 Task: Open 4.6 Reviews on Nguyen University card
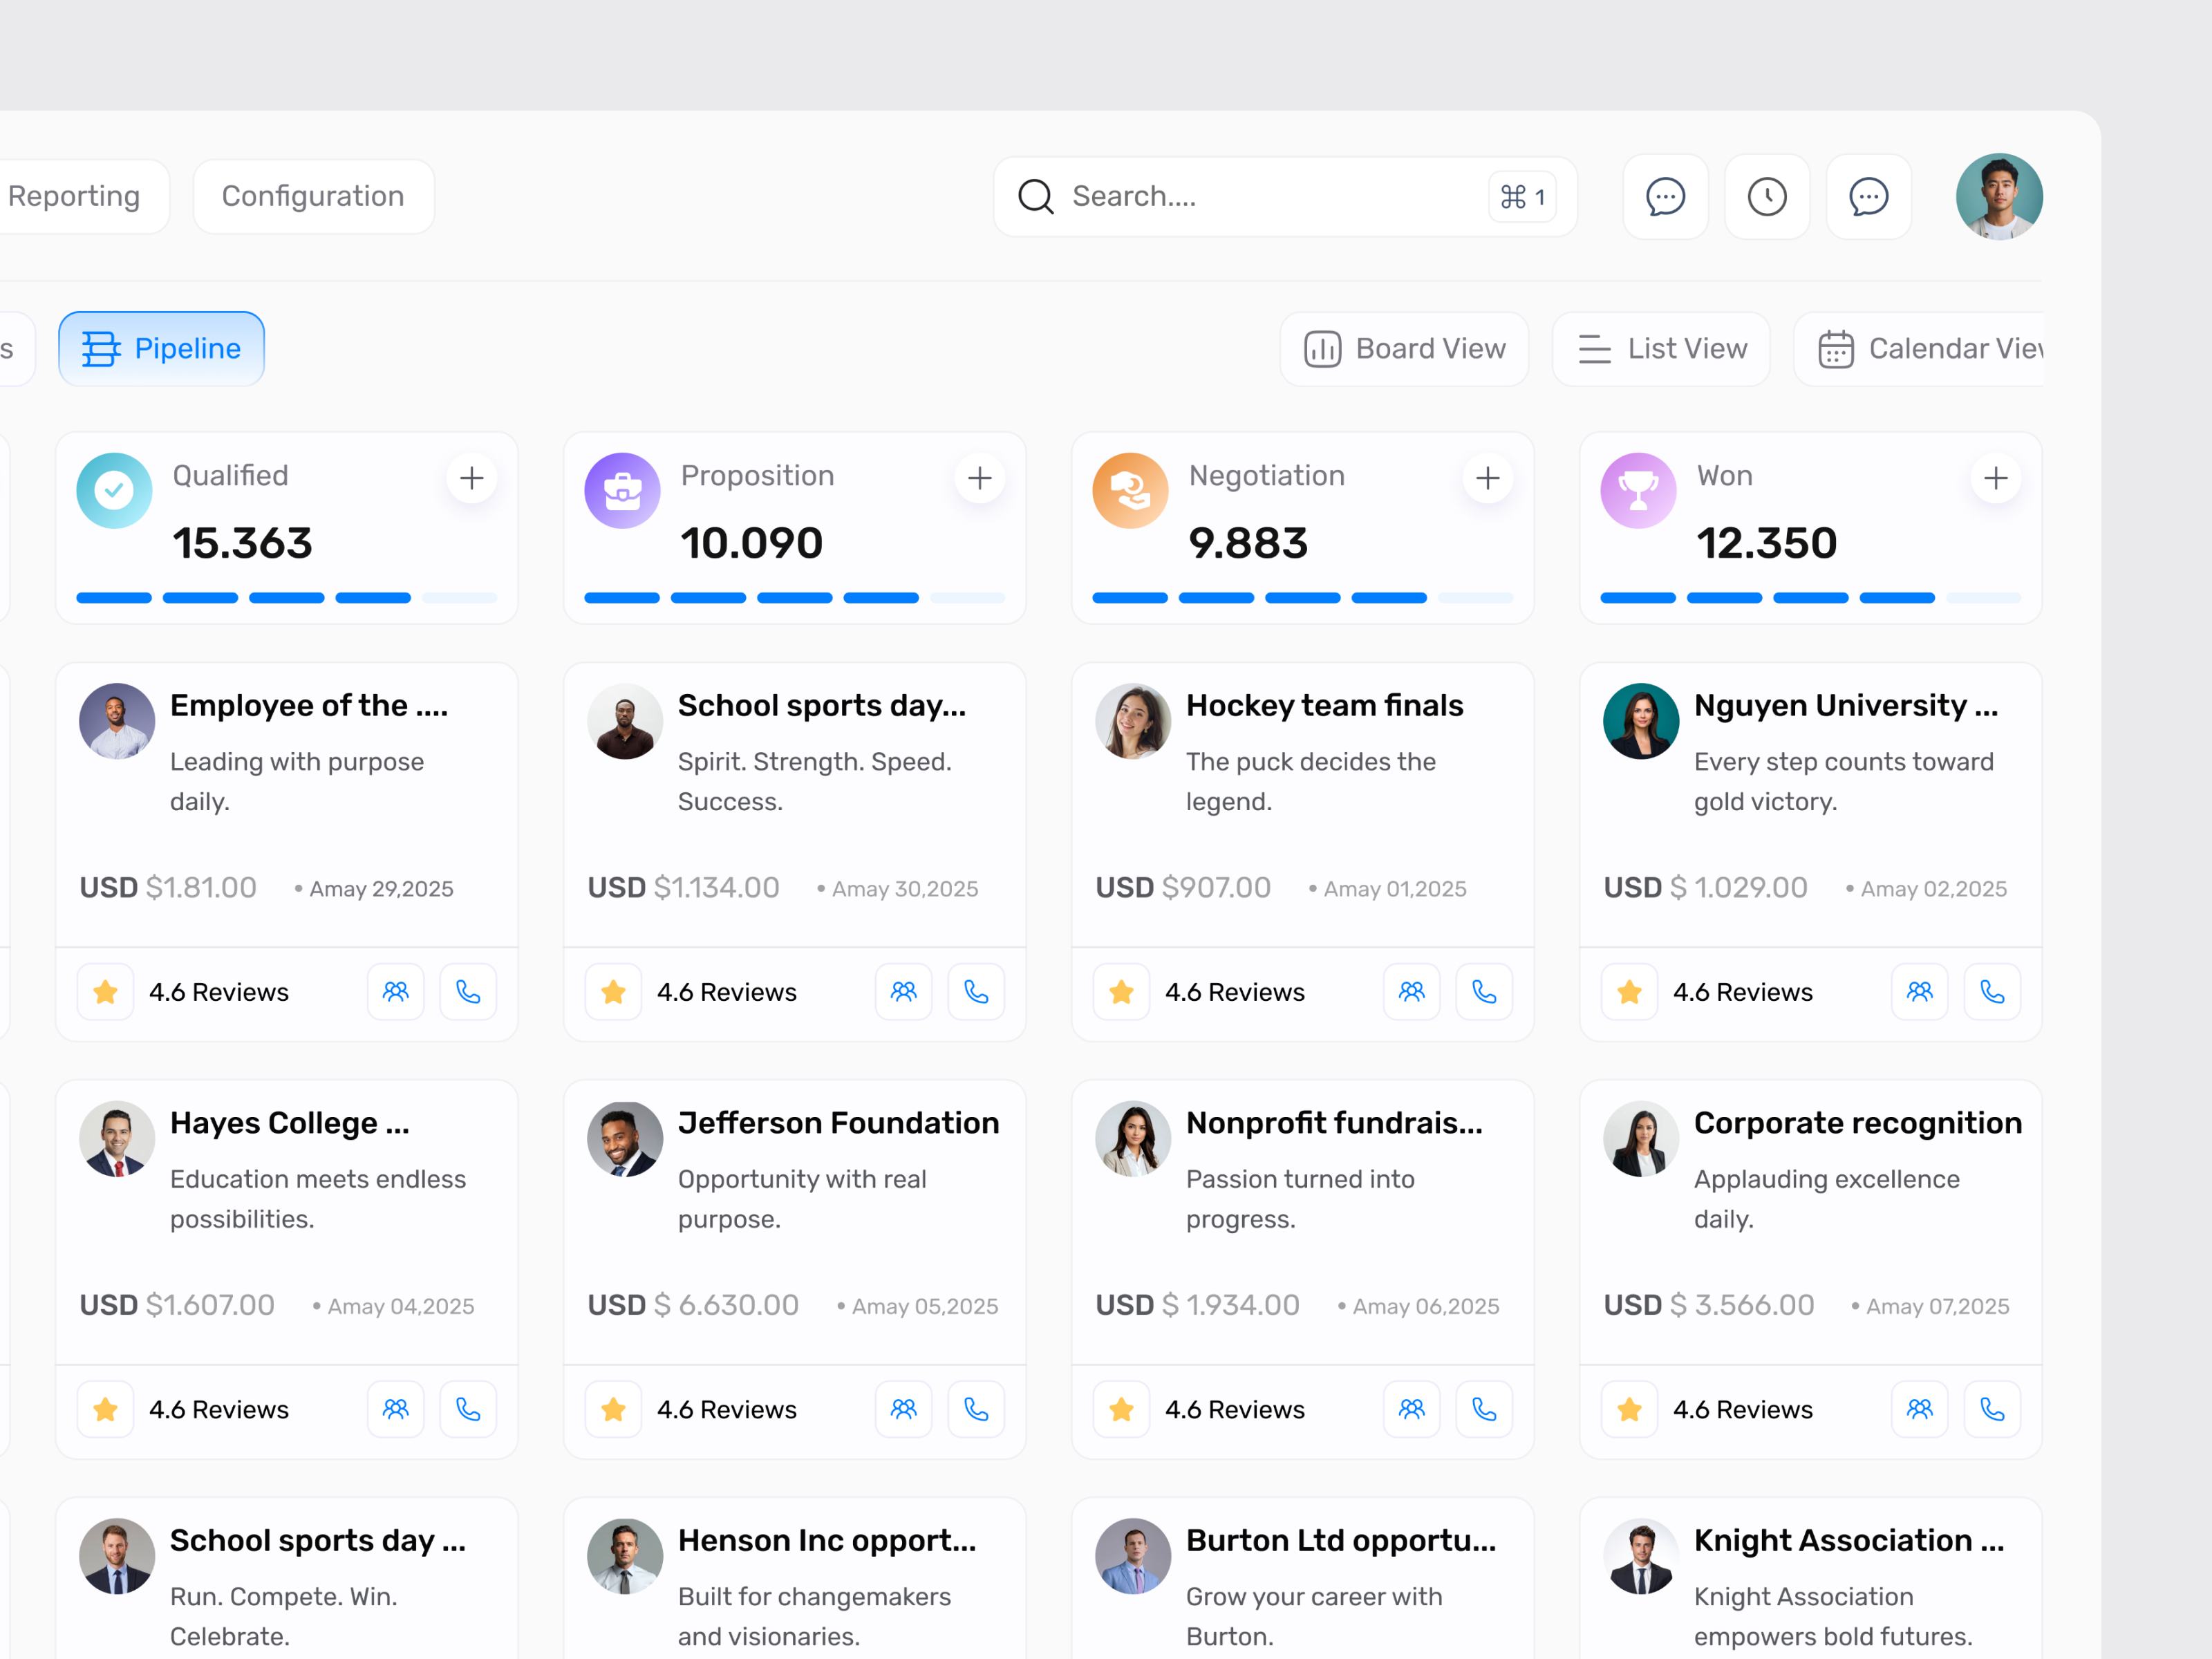1743,991
